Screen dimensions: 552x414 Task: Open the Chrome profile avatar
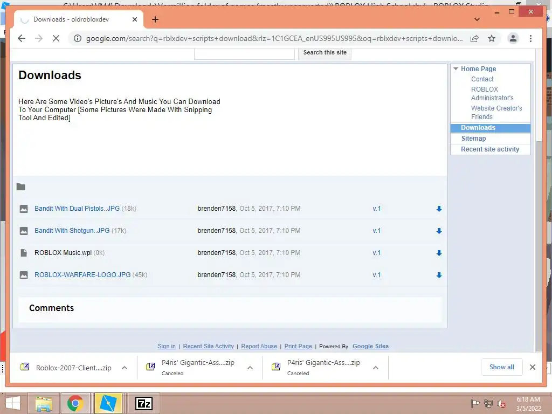513,38
